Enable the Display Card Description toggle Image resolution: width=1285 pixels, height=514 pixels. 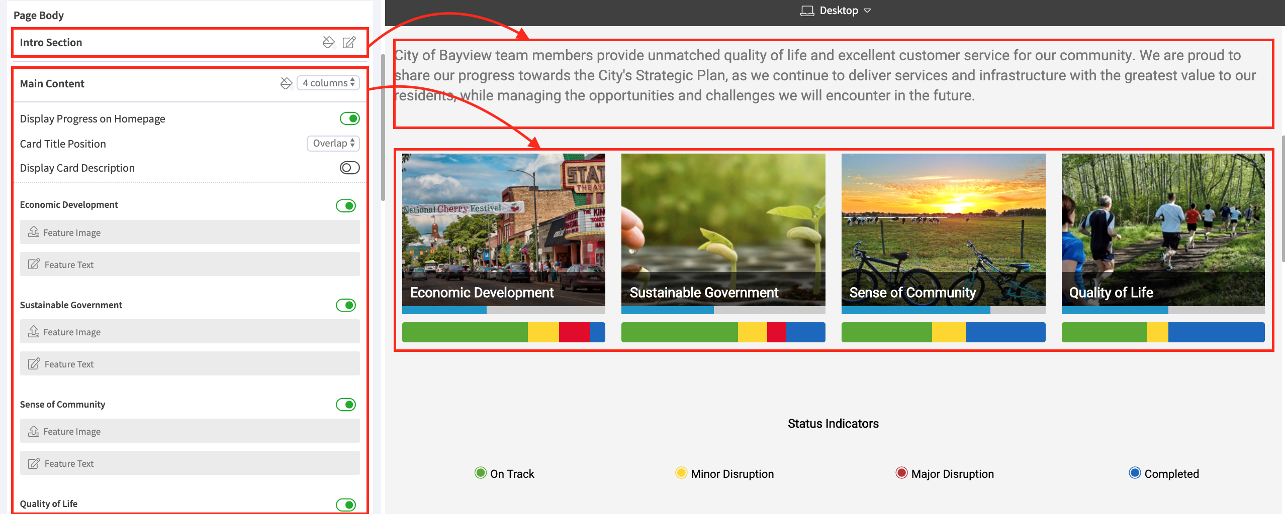[350, 168]
